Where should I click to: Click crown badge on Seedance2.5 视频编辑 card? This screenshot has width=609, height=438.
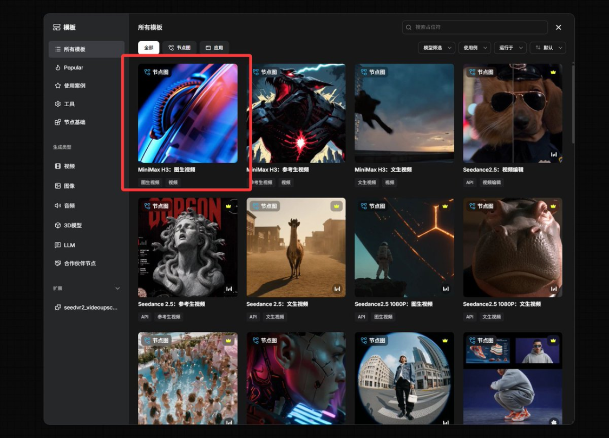(553, 72)
